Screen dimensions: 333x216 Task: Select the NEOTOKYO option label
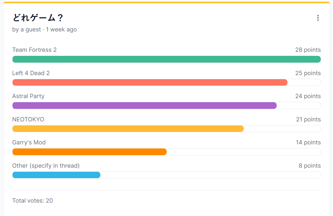(28, 119)
